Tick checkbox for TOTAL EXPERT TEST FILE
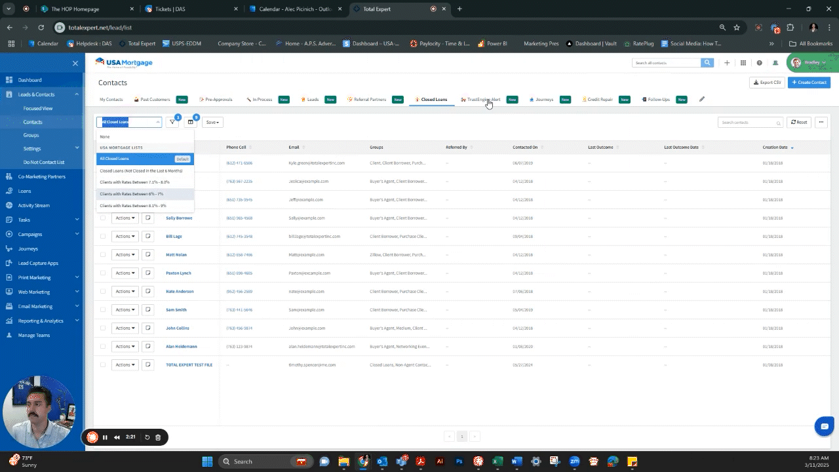Image resolution: width=839 pixels, height=472 pixels. (x=103, y=364)
